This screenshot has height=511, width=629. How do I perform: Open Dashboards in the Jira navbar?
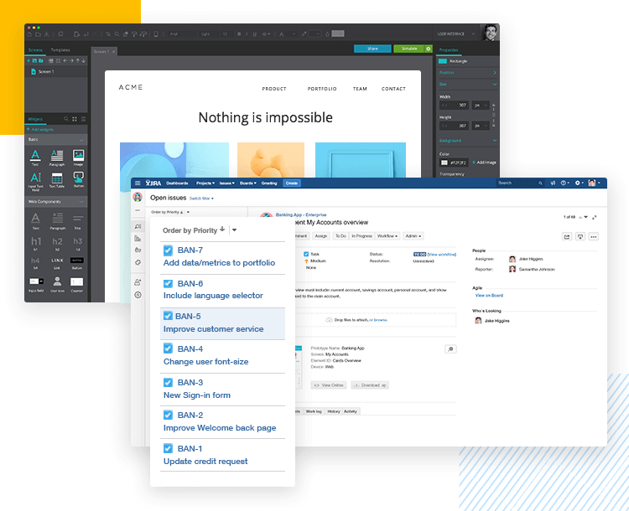point(177,183)
